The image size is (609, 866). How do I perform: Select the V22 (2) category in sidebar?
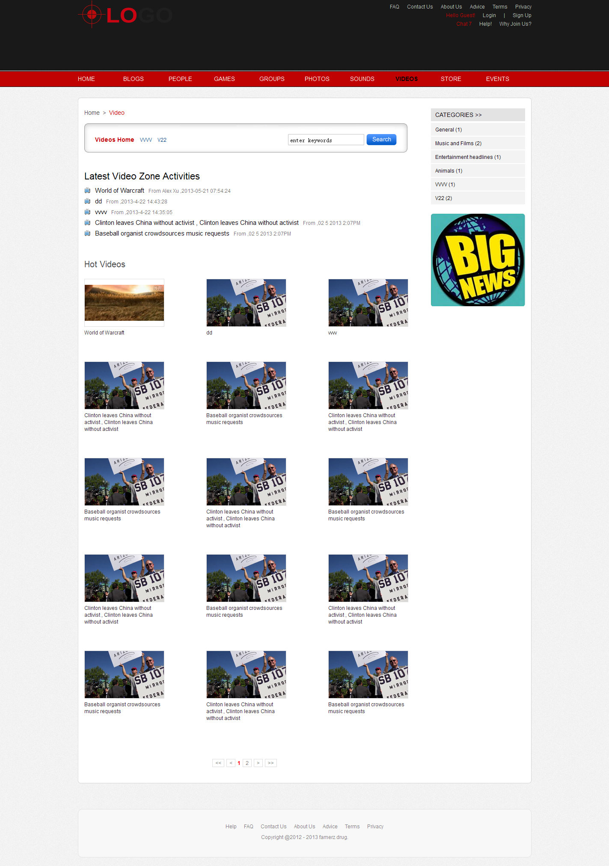tap(478, 198)
